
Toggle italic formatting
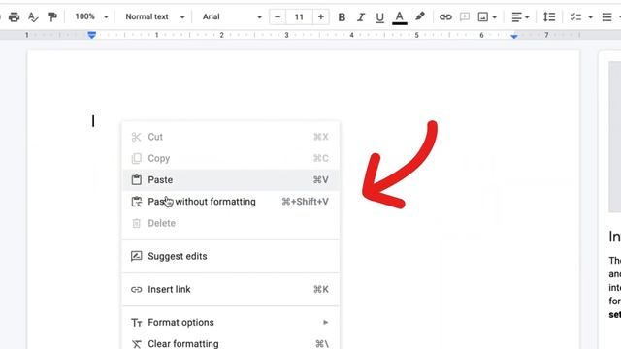click(x=360, y=17)
